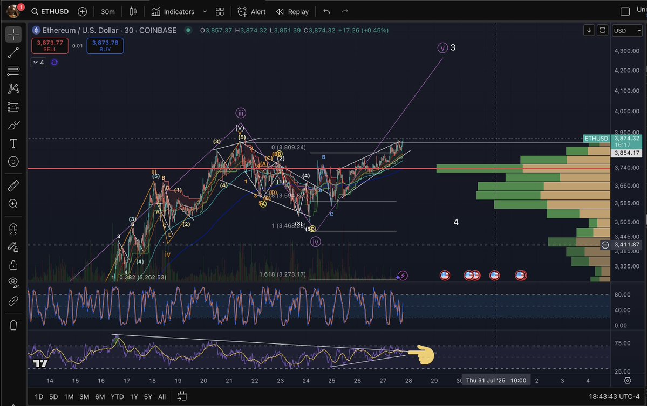647x406 pixels.
Task: Collapse the indicator legend showing 4
Action: tap(38, 63)
